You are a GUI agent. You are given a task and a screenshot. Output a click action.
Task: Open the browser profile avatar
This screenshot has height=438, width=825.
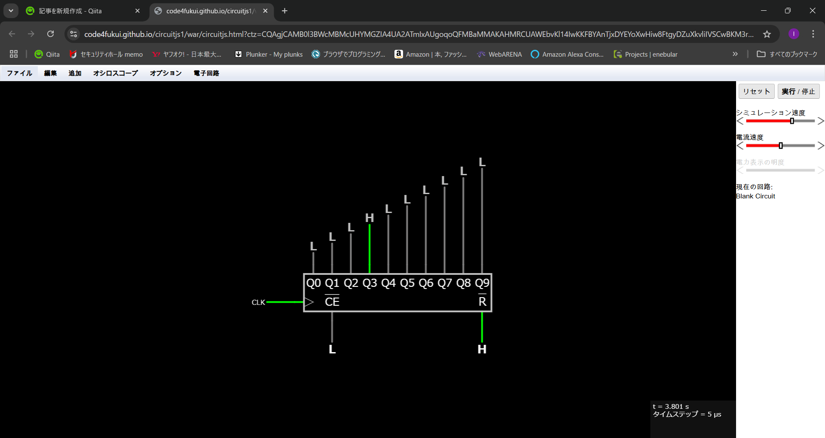[x=794, y=34]
